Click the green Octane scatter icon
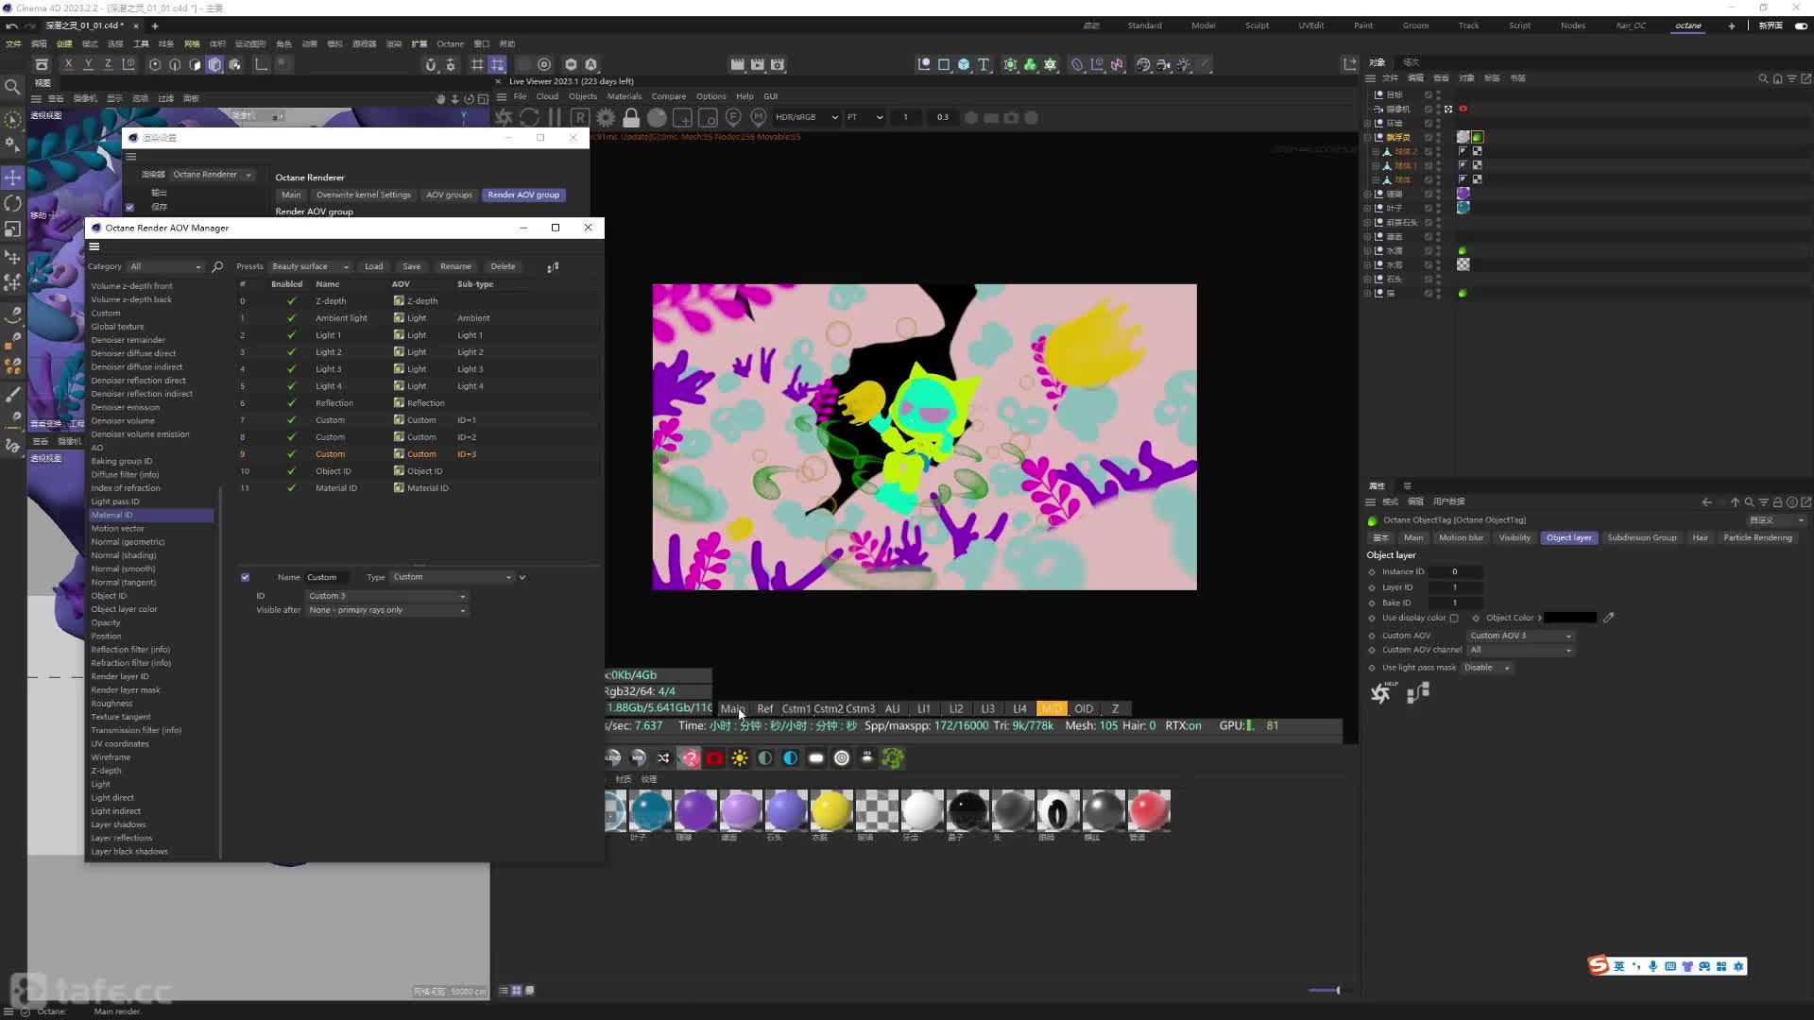The width and height of the screenshot is (1814, 1020). pos(893,757)
